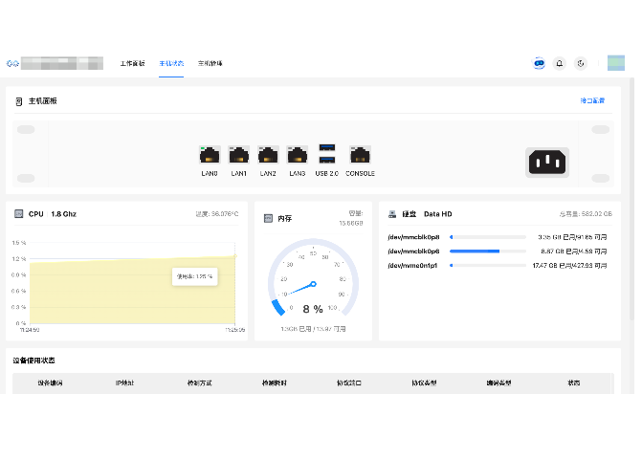Click the USB 2.0 port icon
The width and height of the screenshot is (642, 459).
point(327,154)
